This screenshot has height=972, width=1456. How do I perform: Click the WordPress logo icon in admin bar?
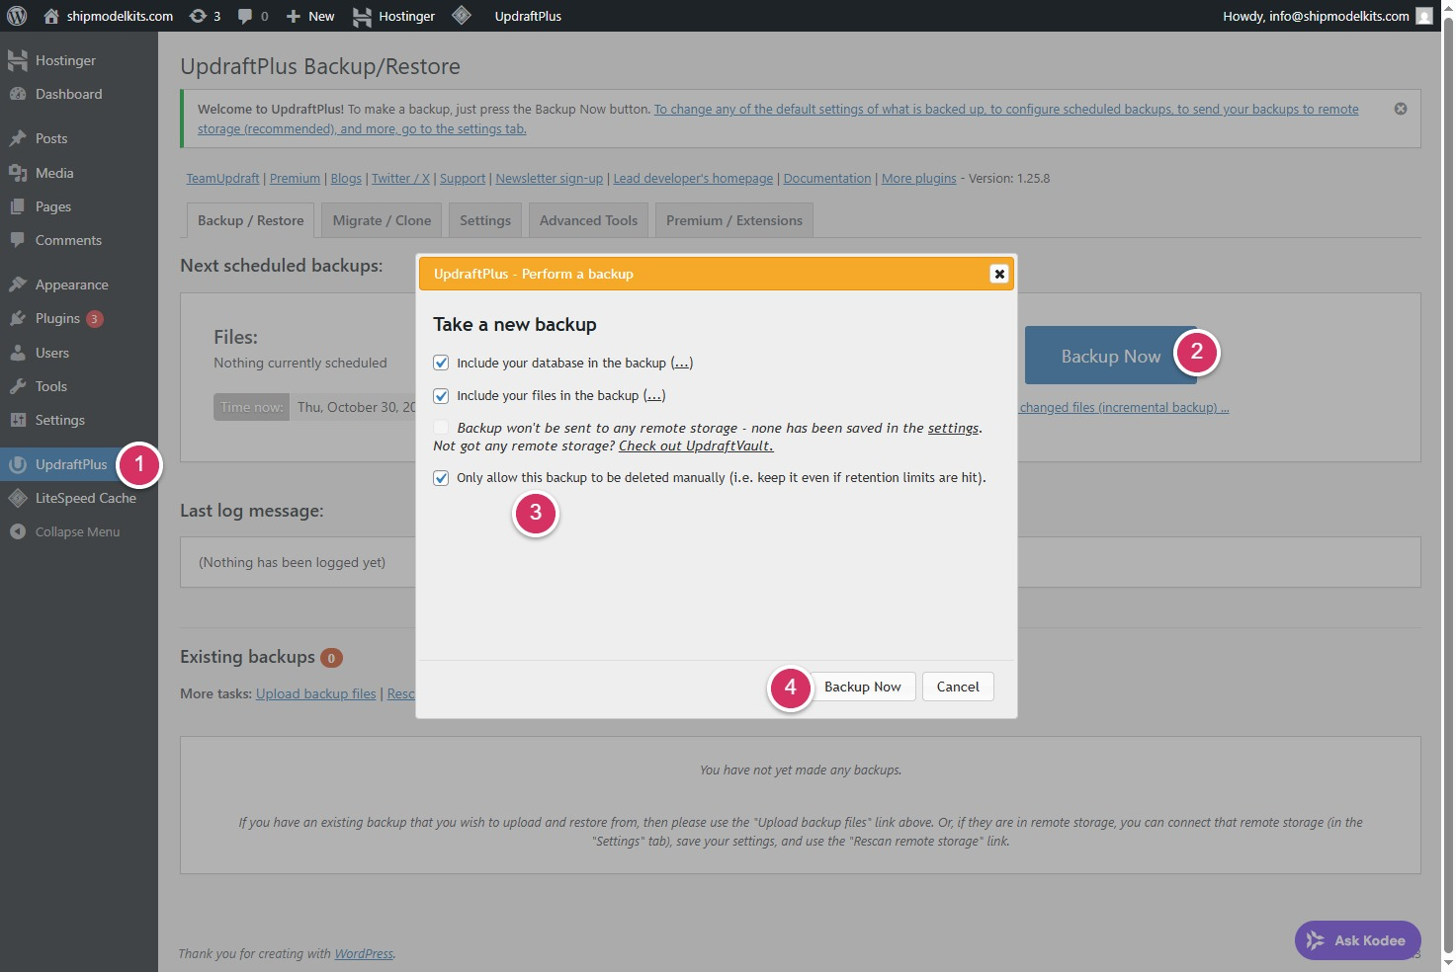pyautogui.click(x=17, y=16)
